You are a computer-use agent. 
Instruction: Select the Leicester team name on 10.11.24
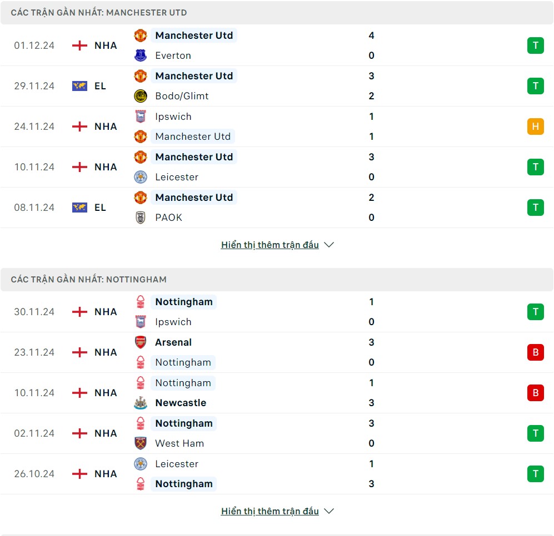click(177, 177)
